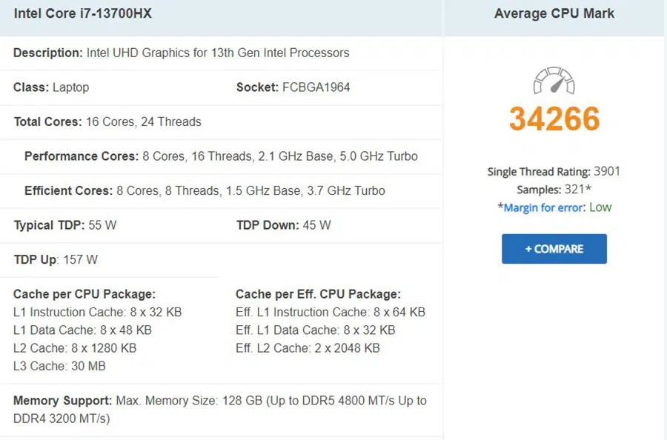
Task: Click the Samples: 321* text
Action: (x=554, y=190)
